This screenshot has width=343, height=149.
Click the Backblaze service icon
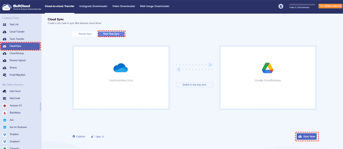[x=5, y=113]
